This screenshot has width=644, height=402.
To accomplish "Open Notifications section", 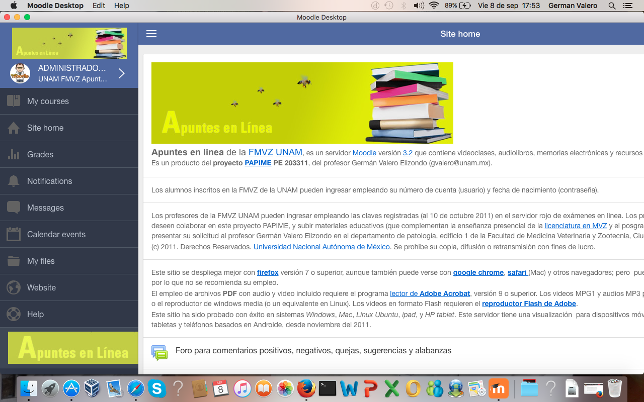I will click(x=69, y=181).
